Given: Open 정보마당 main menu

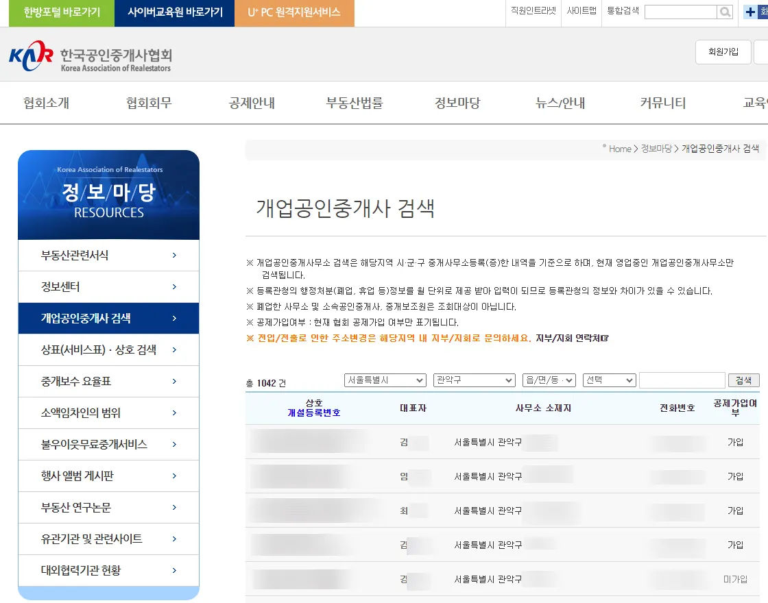Looking at the screenshot, I should pyautogui.click(x=457, y=103).
